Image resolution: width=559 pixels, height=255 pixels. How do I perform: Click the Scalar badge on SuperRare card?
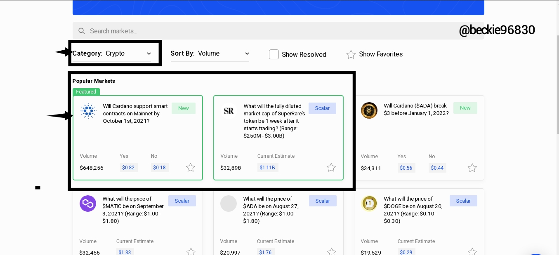coord(322,108)
